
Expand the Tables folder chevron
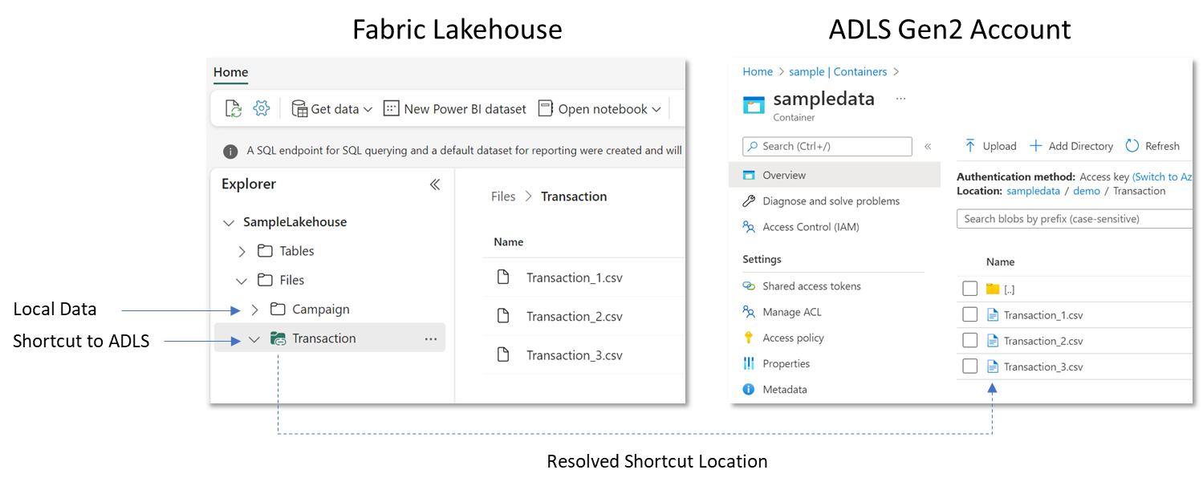pos(242,251)
